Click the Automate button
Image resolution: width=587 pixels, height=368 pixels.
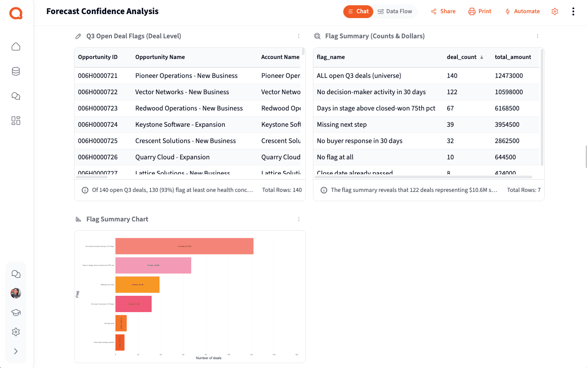point(522,11)
